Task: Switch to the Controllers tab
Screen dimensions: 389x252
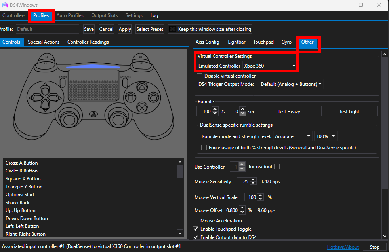Action: click(14, 15)
